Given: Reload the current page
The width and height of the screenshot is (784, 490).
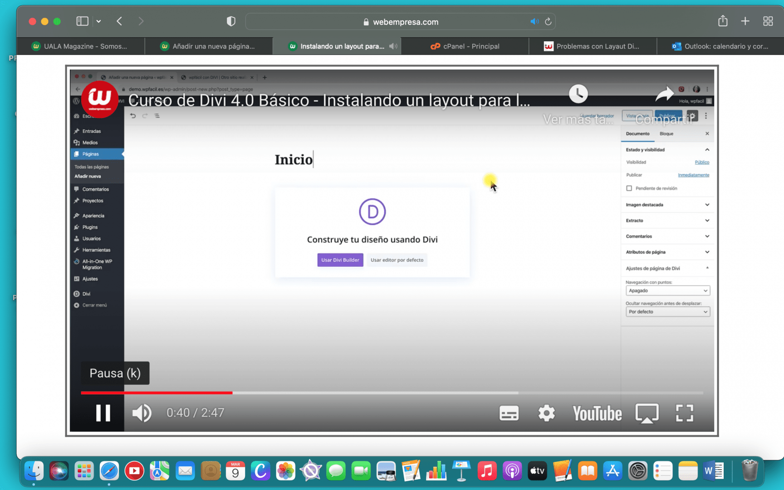Looking at the screenshot, I should (548, 22).
